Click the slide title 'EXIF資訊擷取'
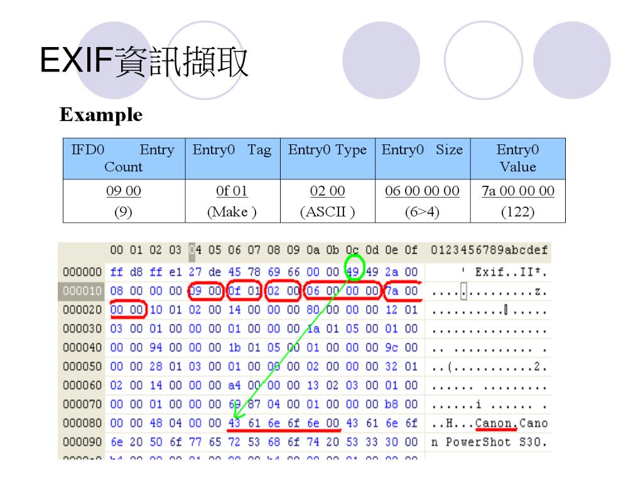This screenshot has height=482, width=643. tap(144, 61)
